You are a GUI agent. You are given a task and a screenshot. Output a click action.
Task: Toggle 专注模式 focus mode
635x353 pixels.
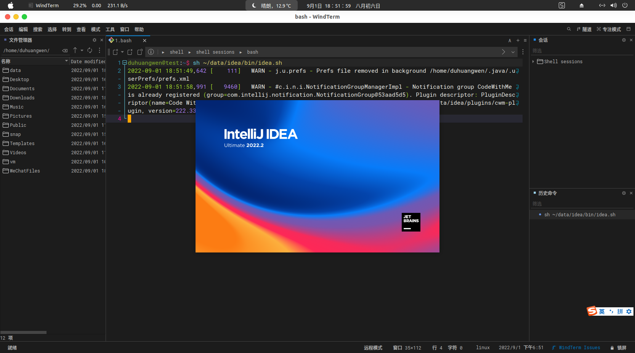point(609,29)
